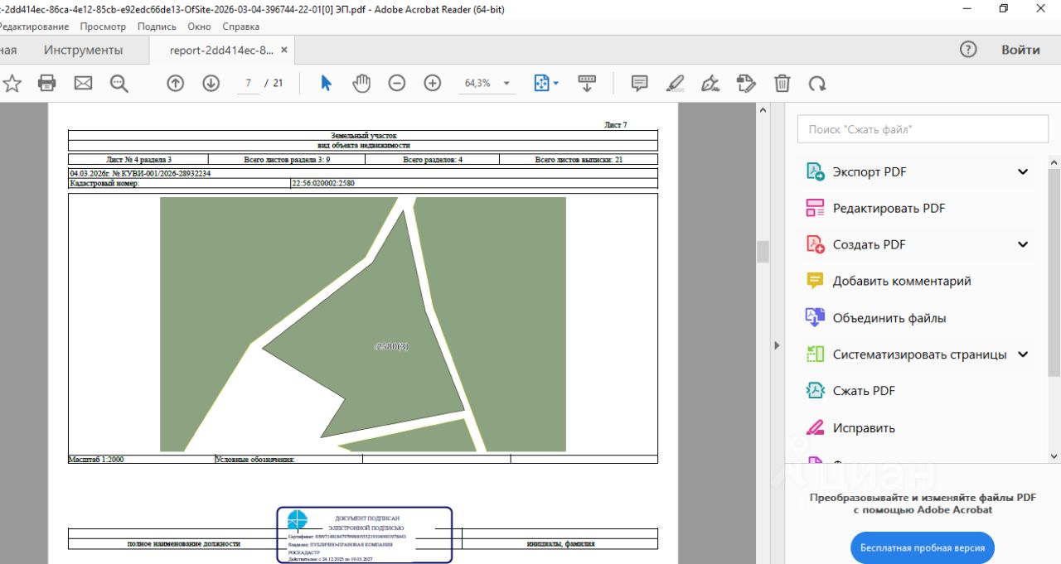1061x564 pixels.
Task: Open the fill and sign stamp tool
Action: click(x=746, y=83)
